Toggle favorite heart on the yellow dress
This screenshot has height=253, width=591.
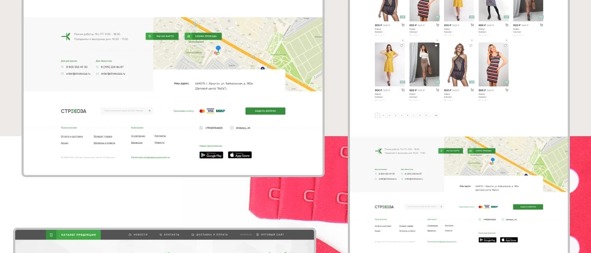click(401, 46)
